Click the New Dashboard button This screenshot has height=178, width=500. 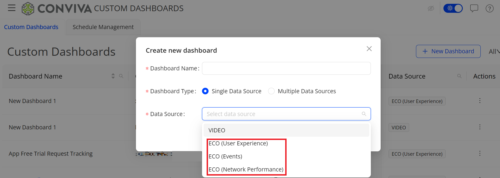448,51
